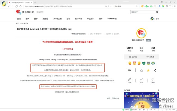This screenshot has height=111, width=177.
Task: Click the green play status bar icon
Action: [123, 110]
